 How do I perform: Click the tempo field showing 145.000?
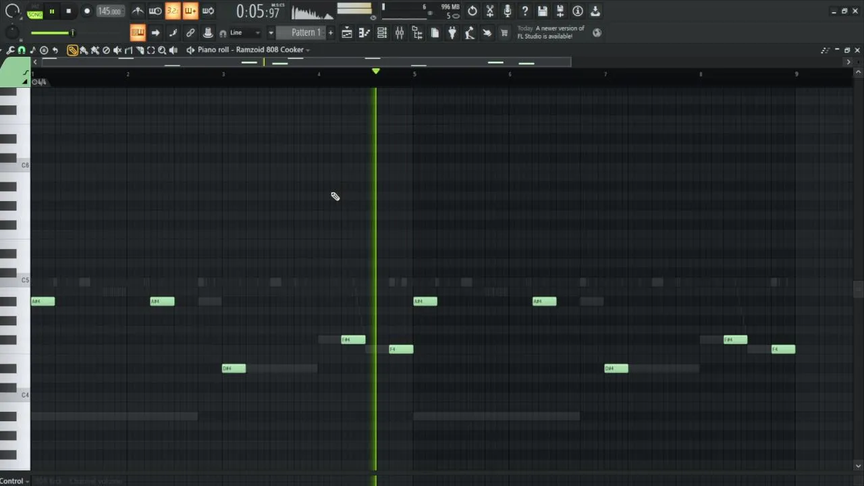click(109, 11)
